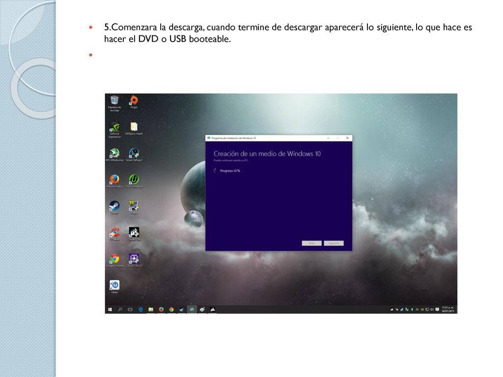Screen dimensions: 503x377
Task: Click the Atrás button in setup dialog
Action: pos(311,243)
